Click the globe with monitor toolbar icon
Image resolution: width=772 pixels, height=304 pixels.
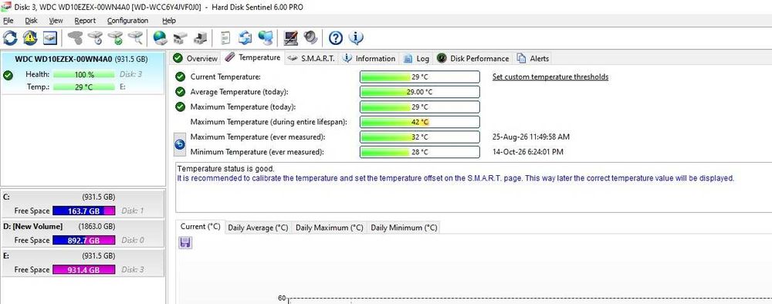266,38
